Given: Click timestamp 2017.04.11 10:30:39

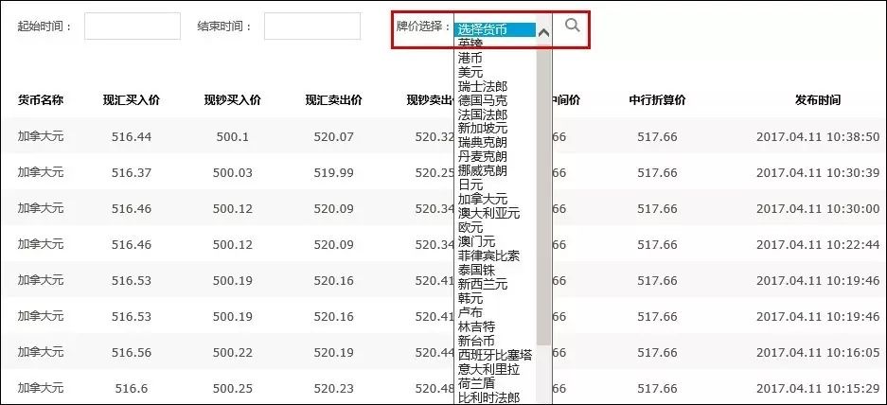Looking at the screenshot, I should pyautogui.click(x=818, y=172).
